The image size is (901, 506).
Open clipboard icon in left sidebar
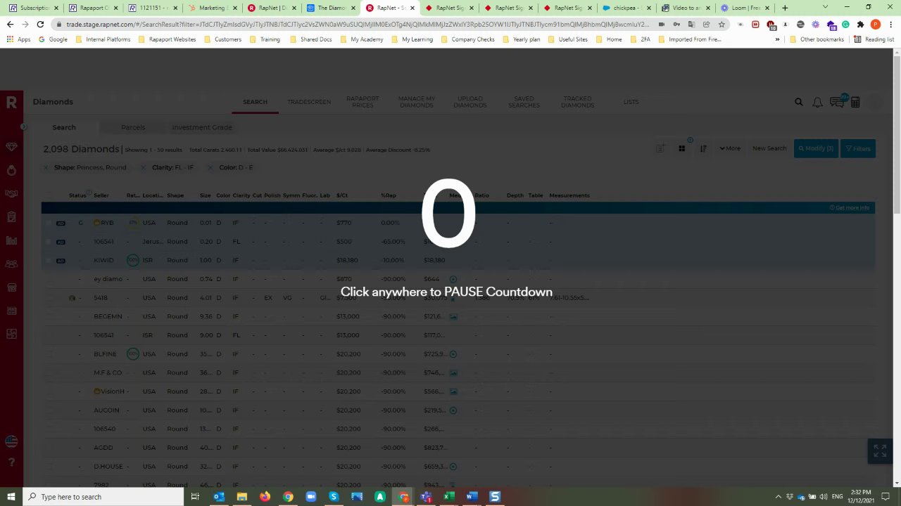(x=11, y=217)
